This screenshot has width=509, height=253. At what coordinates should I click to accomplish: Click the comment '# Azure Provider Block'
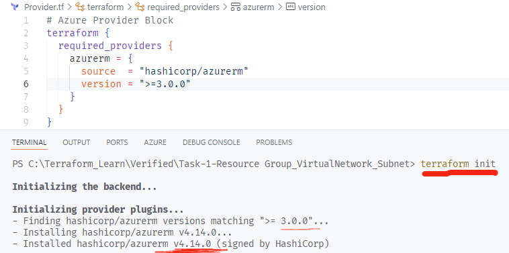point(110,20)
